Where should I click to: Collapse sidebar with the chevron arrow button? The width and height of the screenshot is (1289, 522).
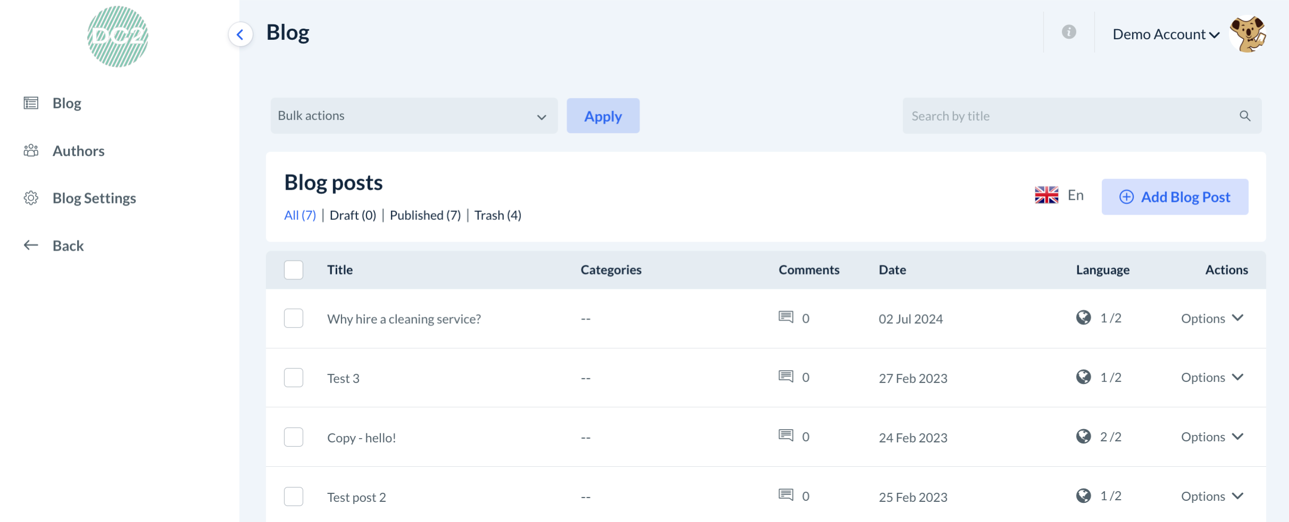(x=240, y=35)
